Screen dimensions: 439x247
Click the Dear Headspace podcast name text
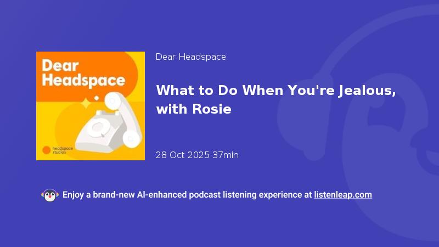(x=190, y=57)
